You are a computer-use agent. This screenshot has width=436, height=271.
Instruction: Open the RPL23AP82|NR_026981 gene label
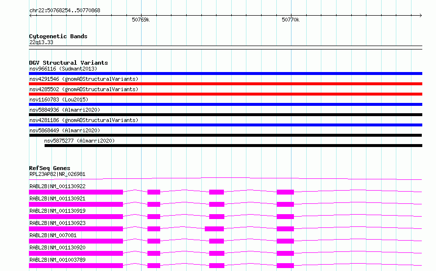(x=57, y=174)
